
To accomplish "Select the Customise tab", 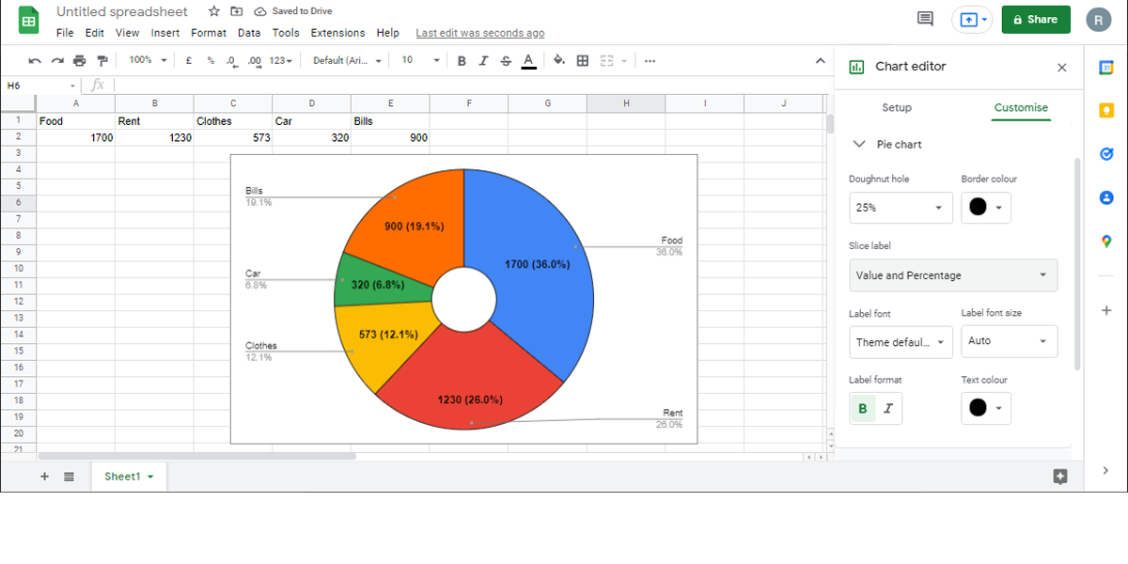I will click(1021, 107).
